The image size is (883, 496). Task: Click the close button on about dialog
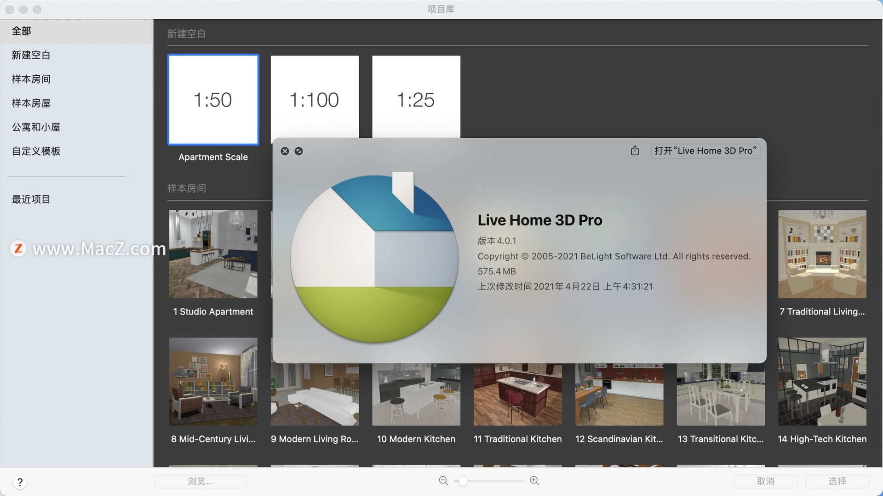point(285,151)
